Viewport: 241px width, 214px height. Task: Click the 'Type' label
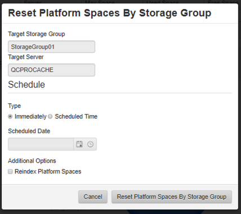15,106
